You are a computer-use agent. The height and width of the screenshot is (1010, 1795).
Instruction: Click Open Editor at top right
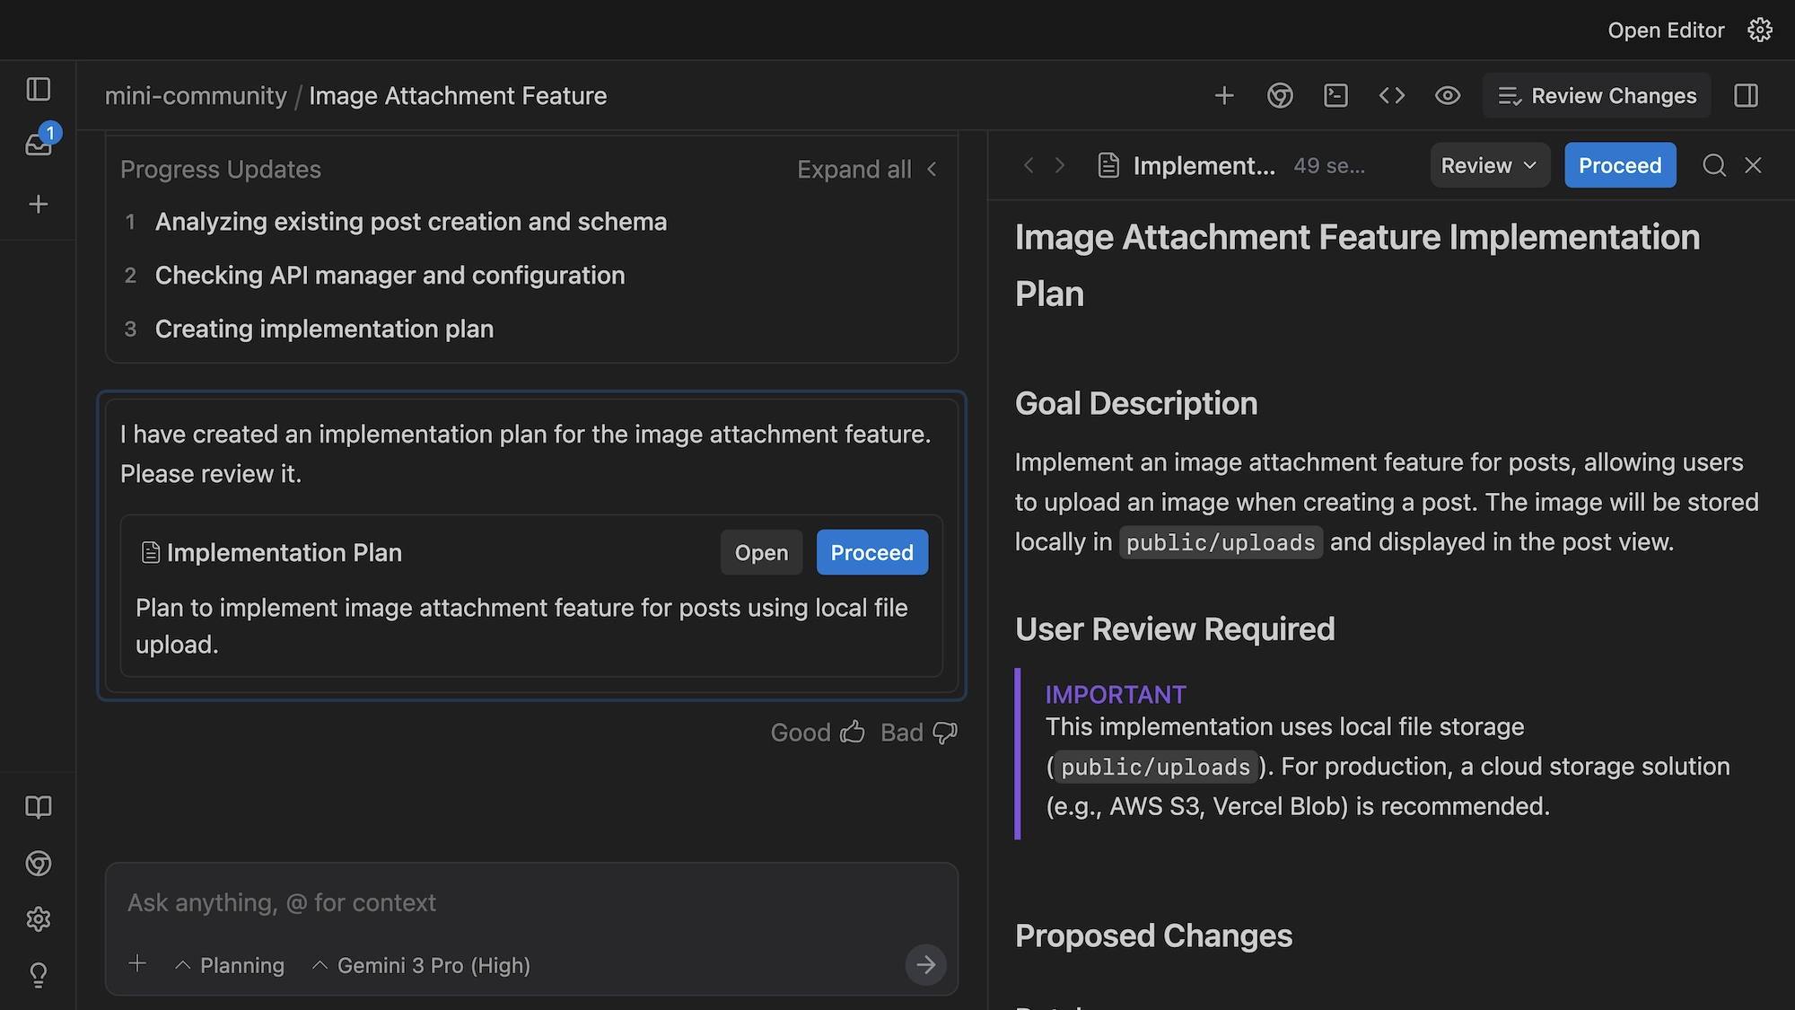click(x=1666, y=31)
